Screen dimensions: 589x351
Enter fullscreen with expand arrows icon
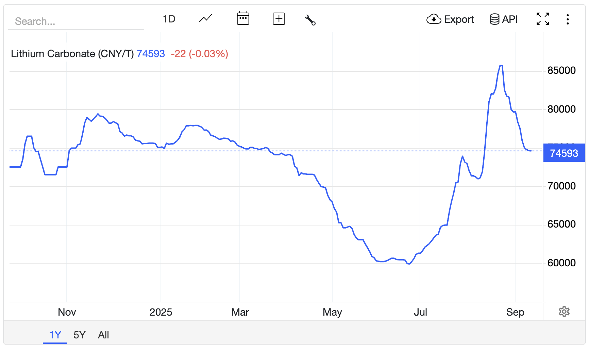click(x=543, y=19)
